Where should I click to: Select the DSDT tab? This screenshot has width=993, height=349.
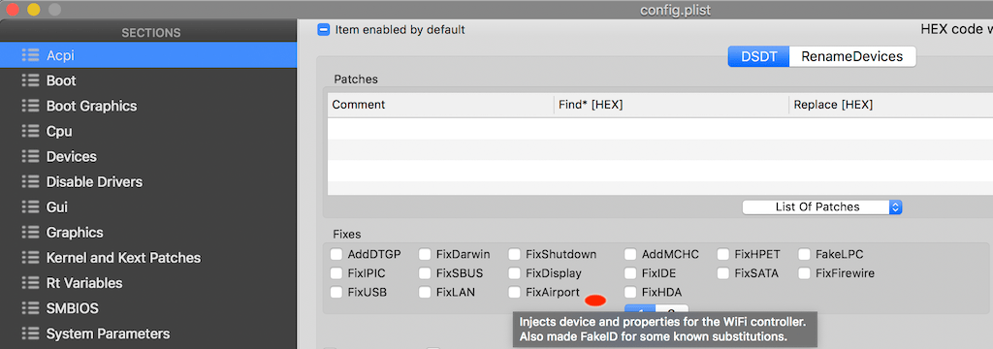[758, 56]
